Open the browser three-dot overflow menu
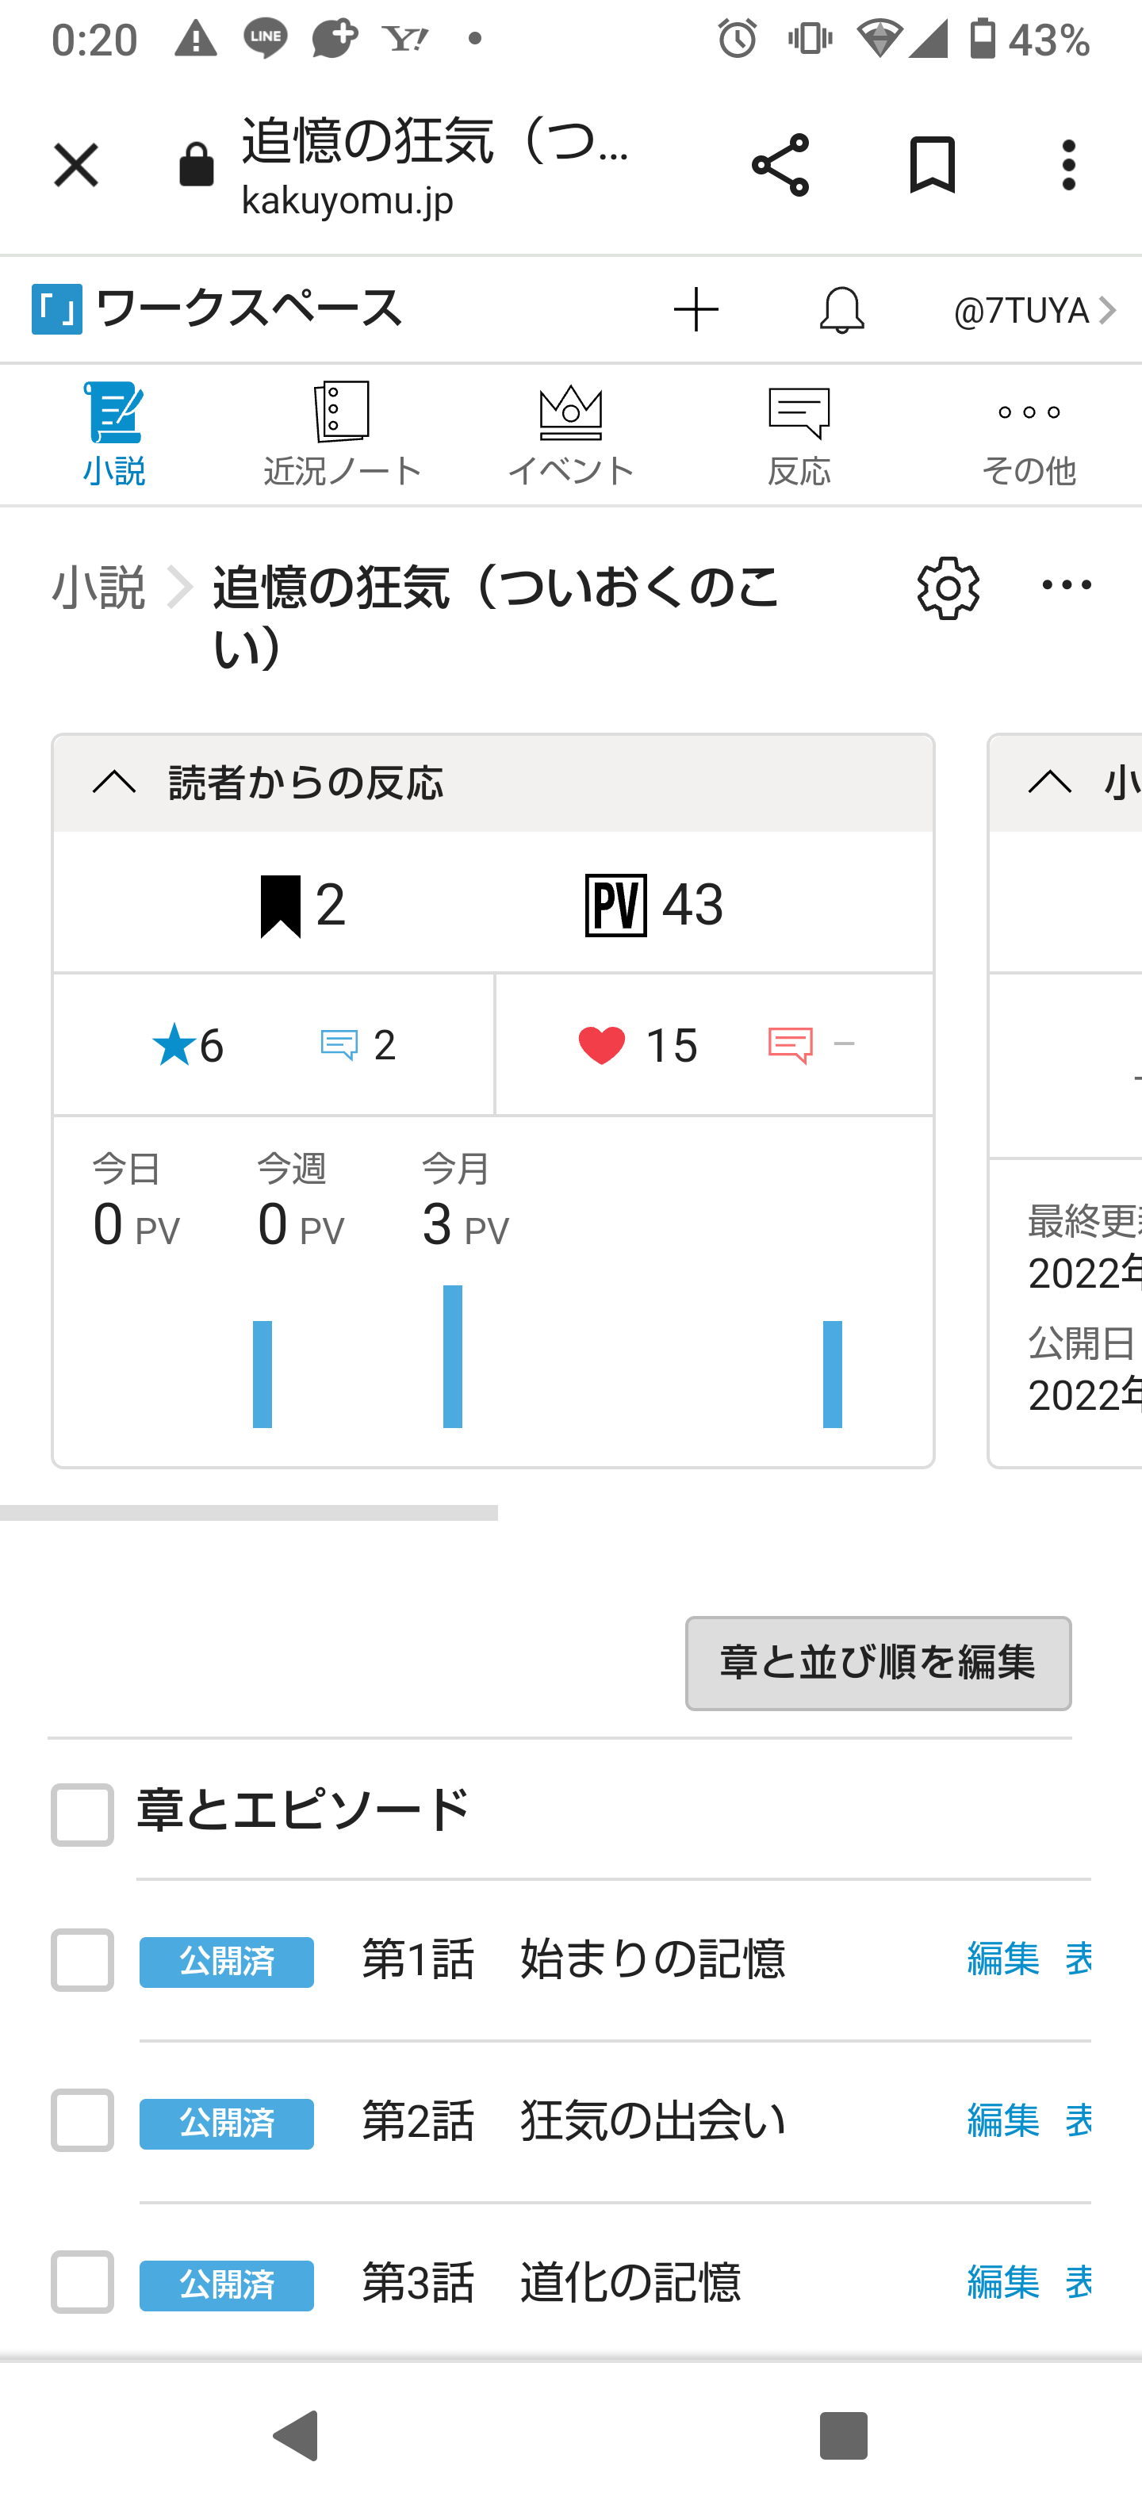Screen dimensions: 1142x2512 pos(1069,165)
